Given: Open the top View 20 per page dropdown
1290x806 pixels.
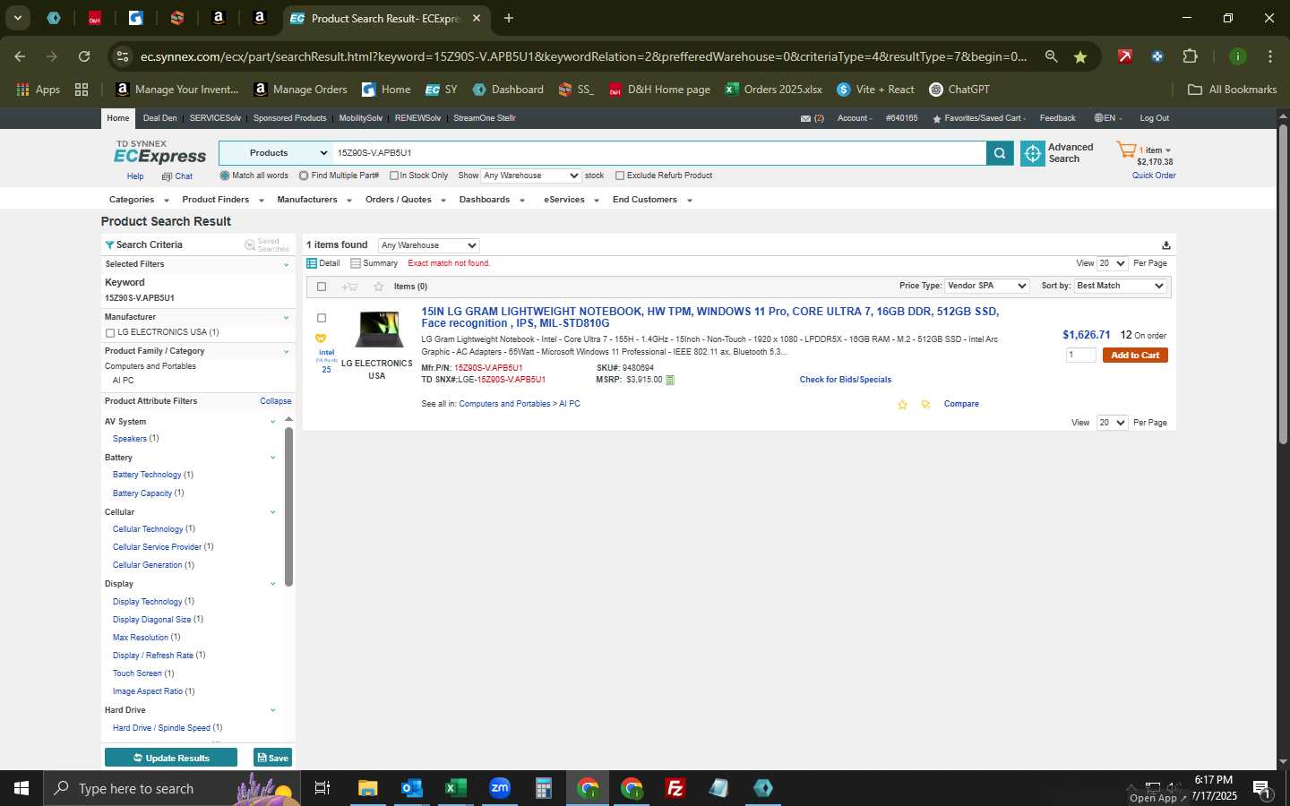Looking at the screenshot, I should click(x=1112, y=263).
